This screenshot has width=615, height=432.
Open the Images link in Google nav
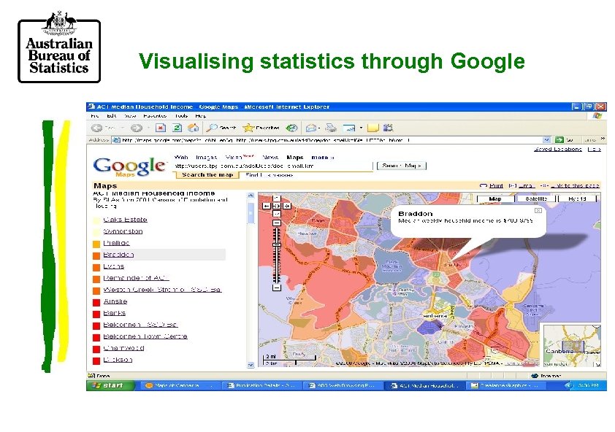click(206, 158)
